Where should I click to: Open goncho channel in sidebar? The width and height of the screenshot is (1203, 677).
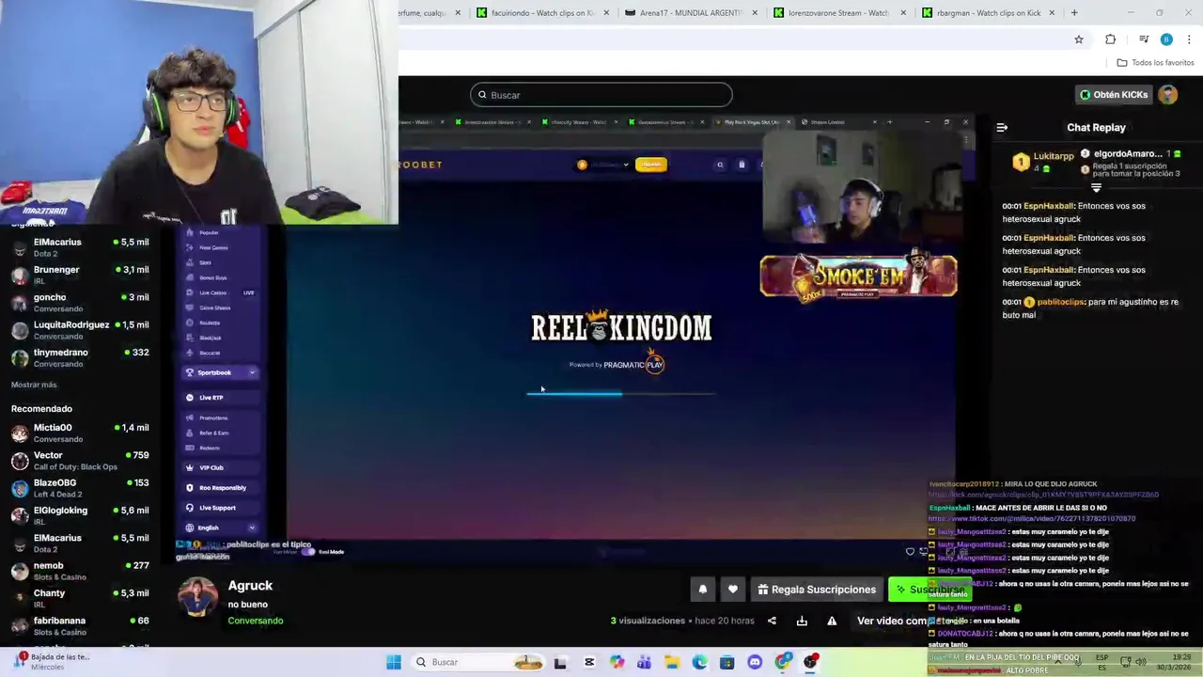coord(80,303)
